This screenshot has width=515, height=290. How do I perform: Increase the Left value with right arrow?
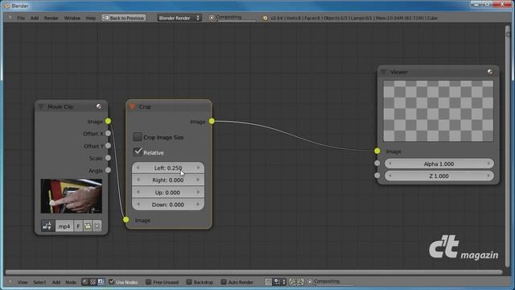pos(198,168)
